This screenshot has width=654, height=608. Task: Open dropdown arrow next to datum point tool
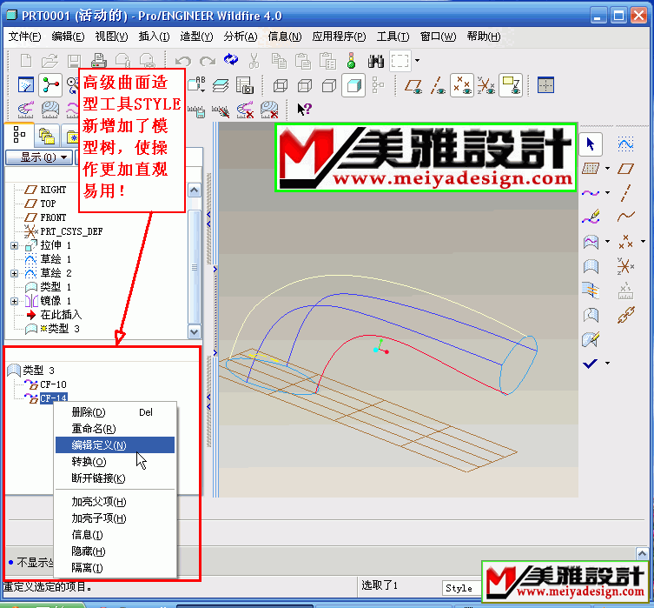pos(643,241)
